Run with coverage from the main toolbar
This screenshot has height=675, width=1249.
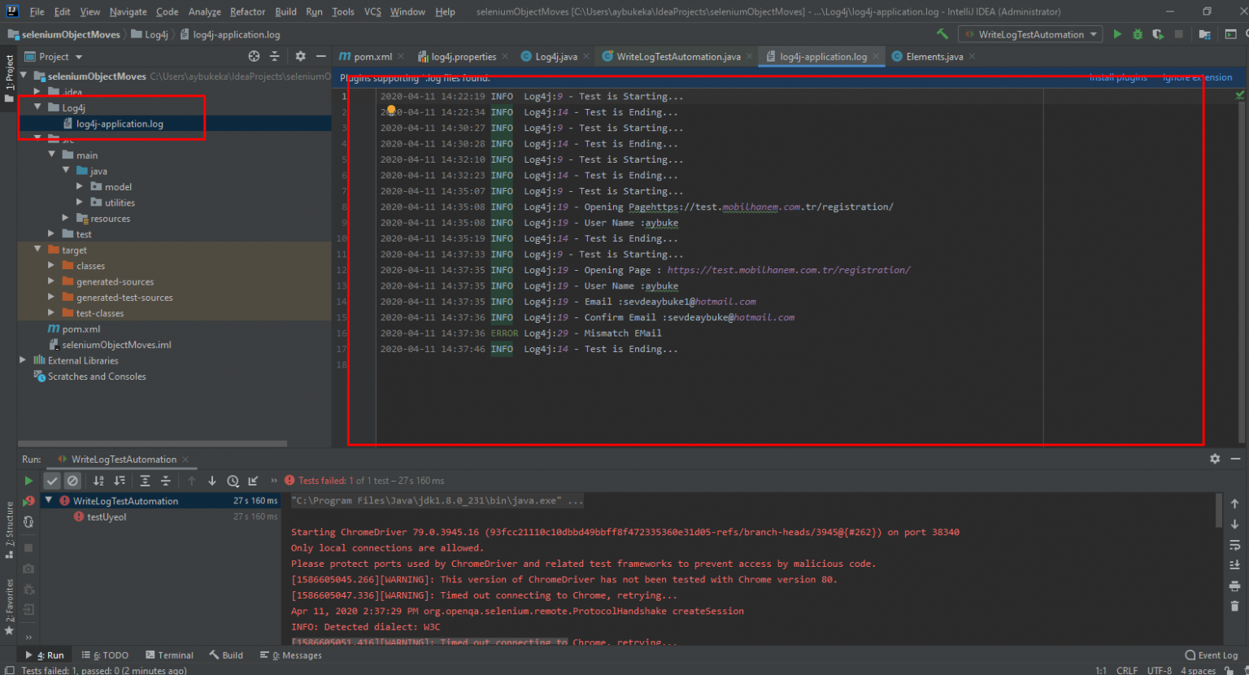coord(1158,34)
